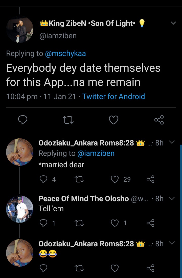The height and width of the screenshot is (278, 182).
Task: Like the "Tell 'em" reply
Action: coord(115,223)
